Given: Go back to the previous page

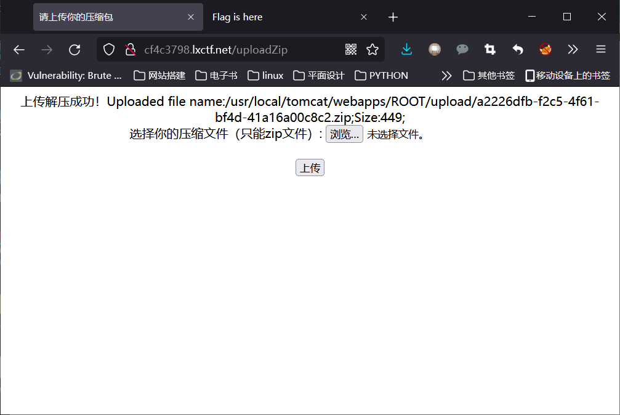Looking at the screenshot, I should pyautogui.click(x=19, y=49).
